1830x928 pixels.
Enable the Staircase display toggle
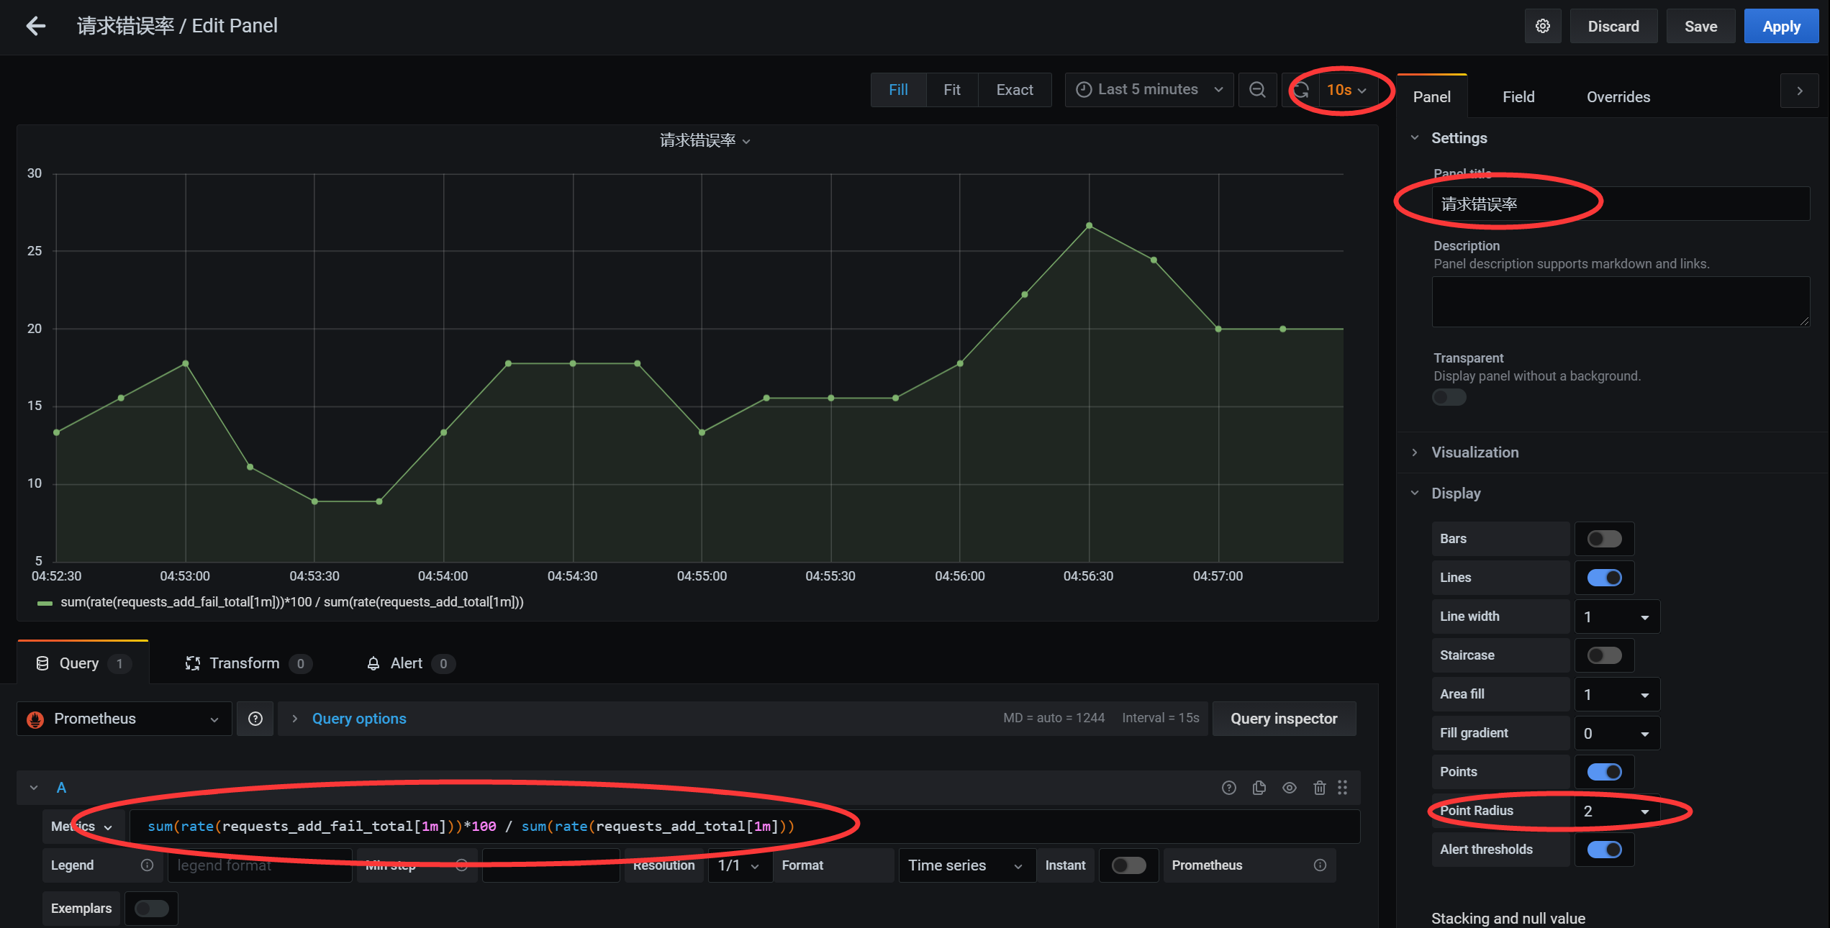pos(1603,655)
